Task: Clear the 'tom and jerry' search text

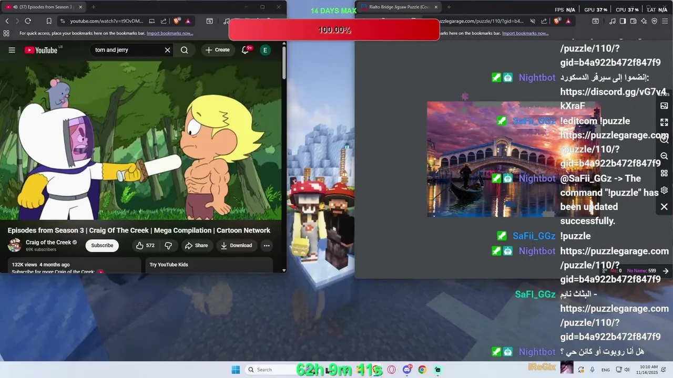Action: point(167,50)
